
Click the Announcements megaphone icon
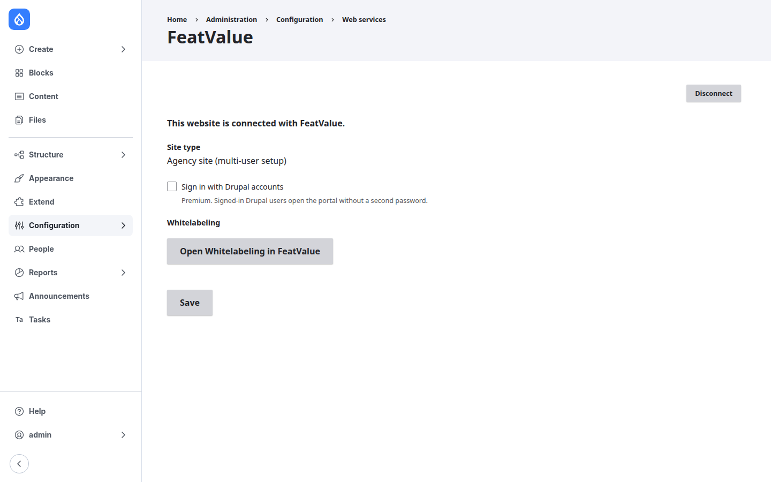click(19, 296)
